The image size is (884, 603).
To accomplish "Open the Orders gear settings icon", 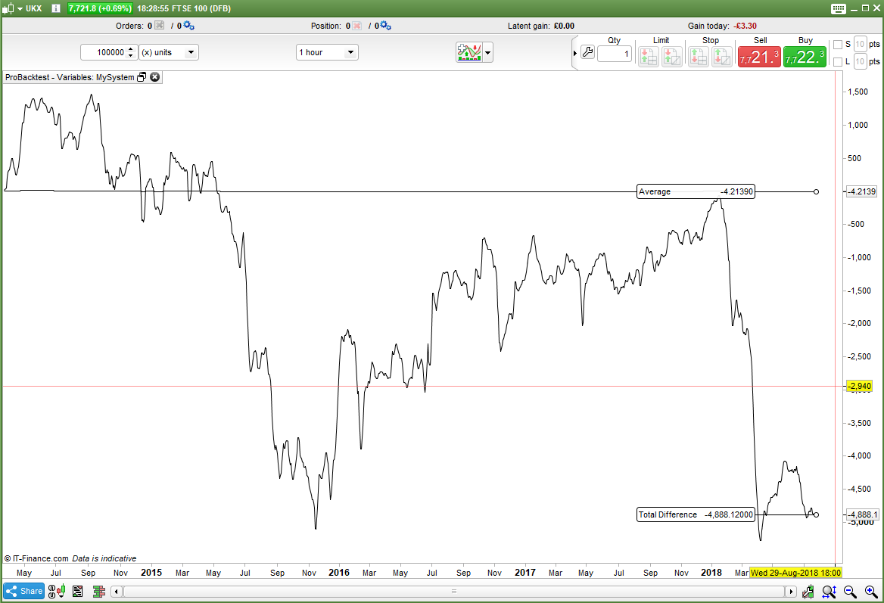I will [186, 25].
